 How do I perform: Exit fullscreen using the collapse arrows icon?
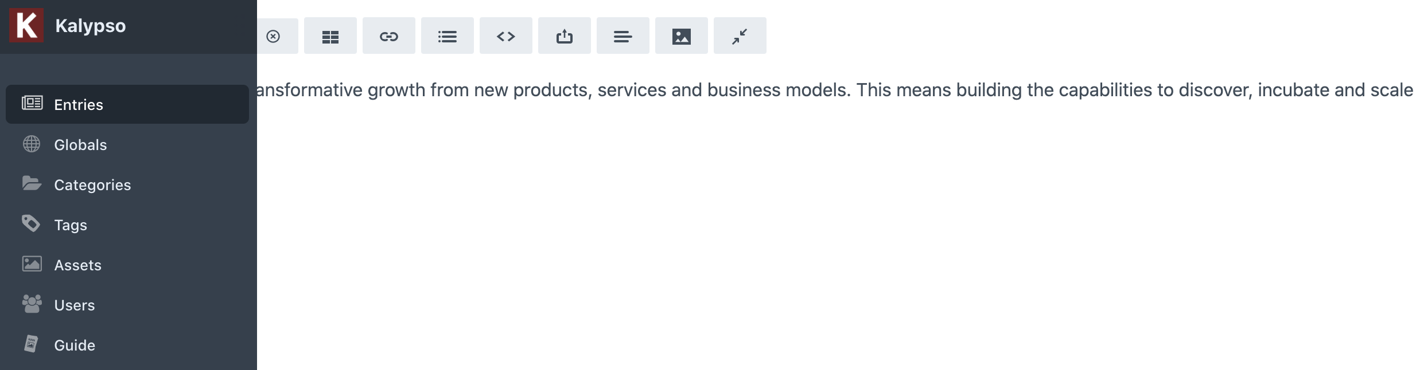(740, 36)
